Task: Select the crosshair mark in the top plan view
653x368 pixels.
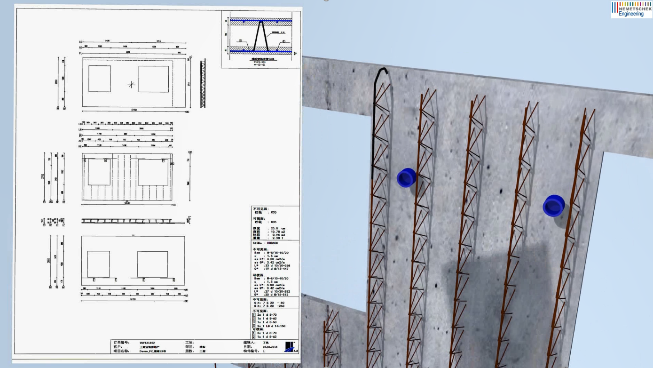Action: point(131,85)
